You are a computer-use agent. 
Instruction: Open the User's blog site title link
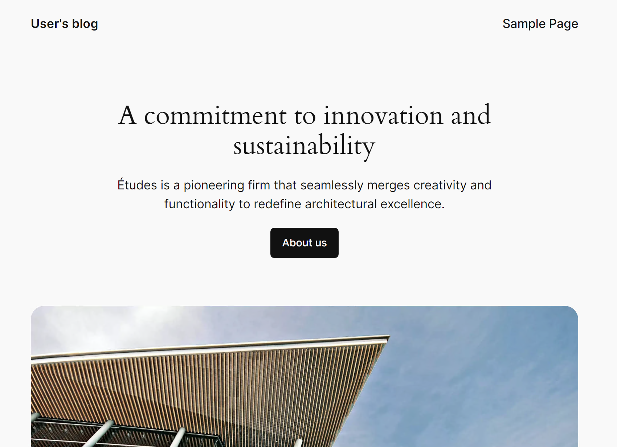pyautogui.click(x=64, y=24)
